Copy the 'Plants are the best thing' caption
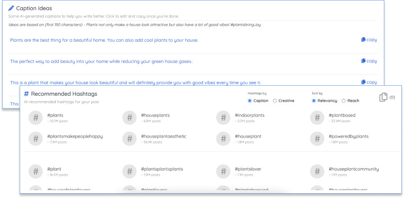The image size is (404, 198). click(x=369, y=40)
